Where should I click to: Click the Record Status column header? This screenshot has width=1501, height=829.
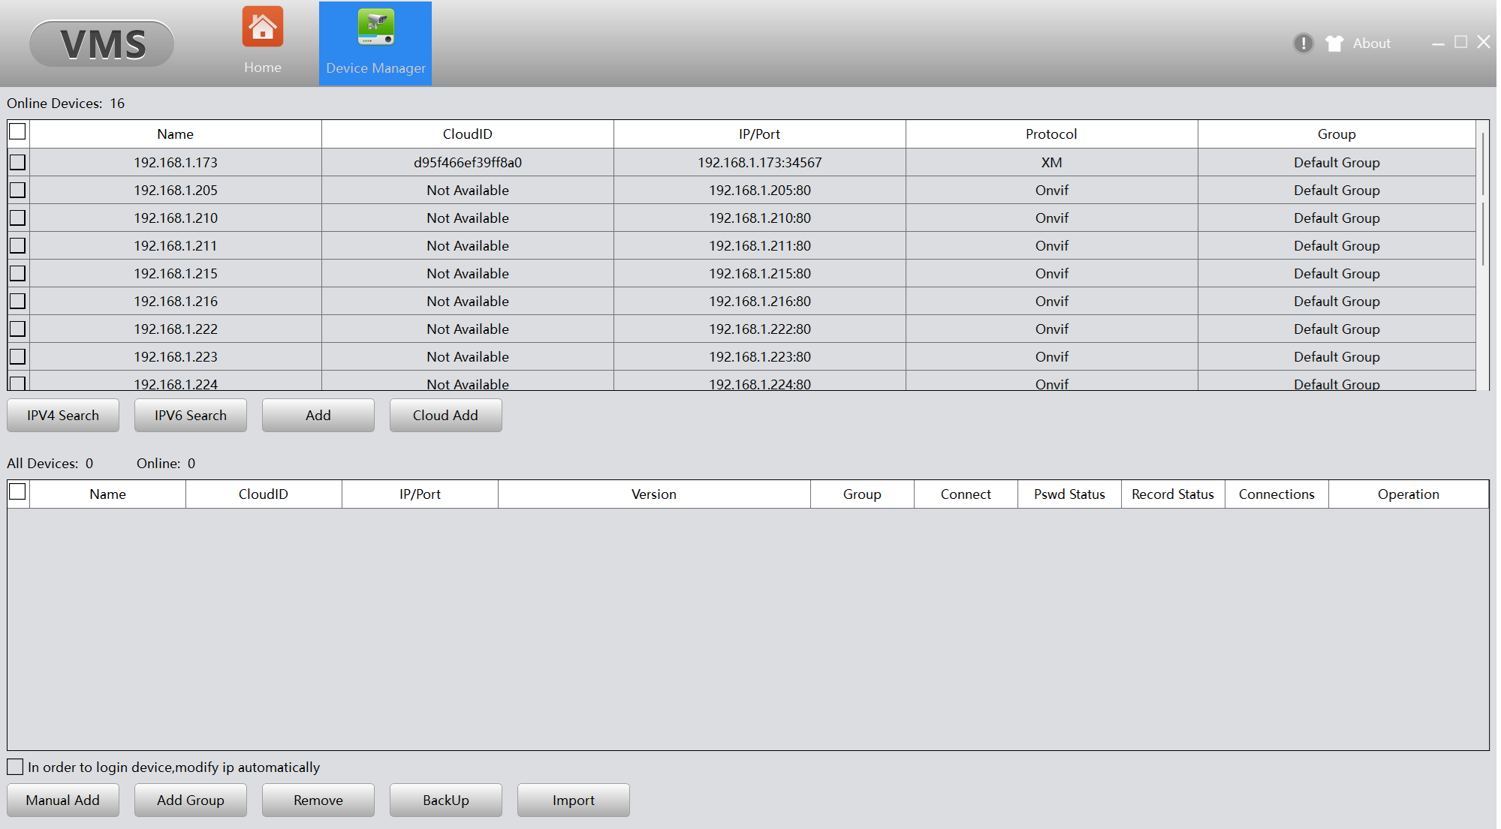click(x=1174, y=494)
